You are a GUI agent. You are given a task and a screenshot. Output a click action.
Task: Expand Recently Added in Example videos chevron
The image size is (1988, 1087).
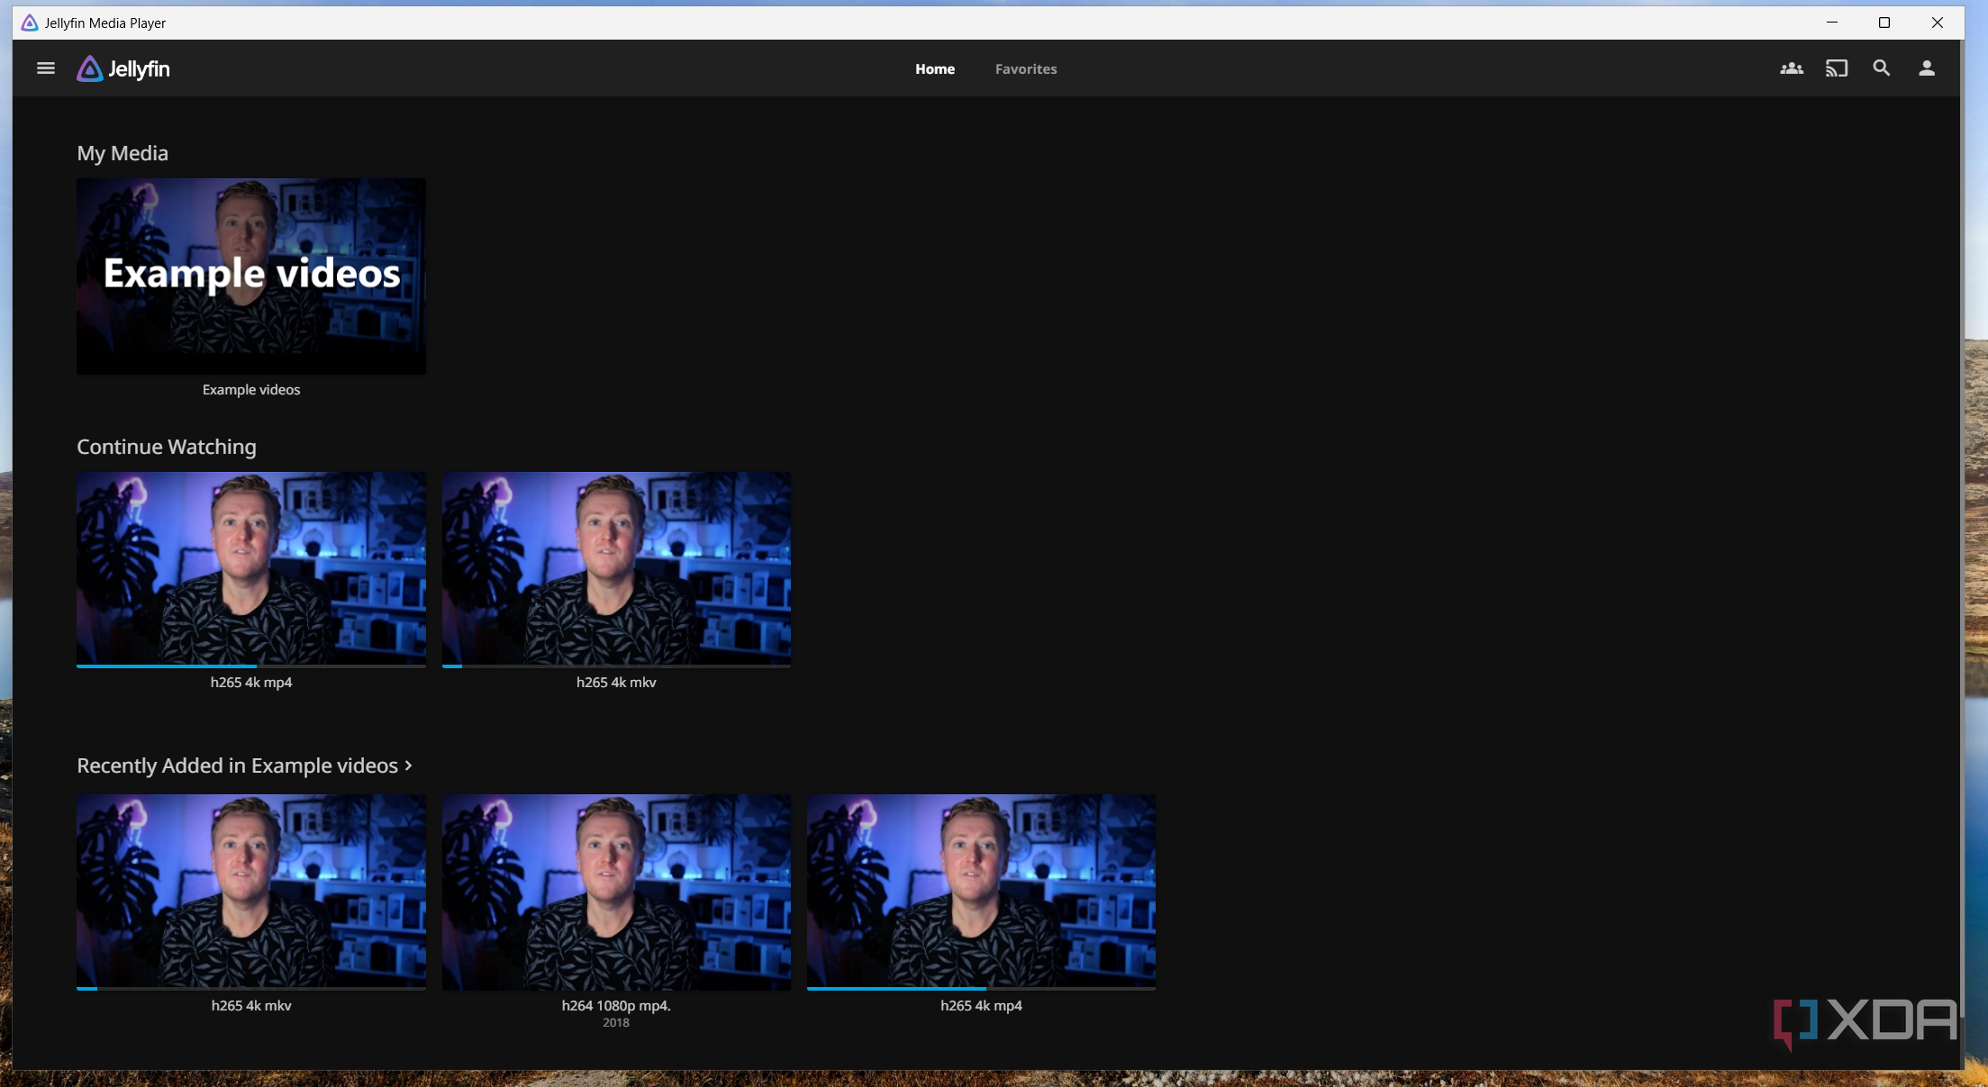pyautogui.click(x=409, y=765)
